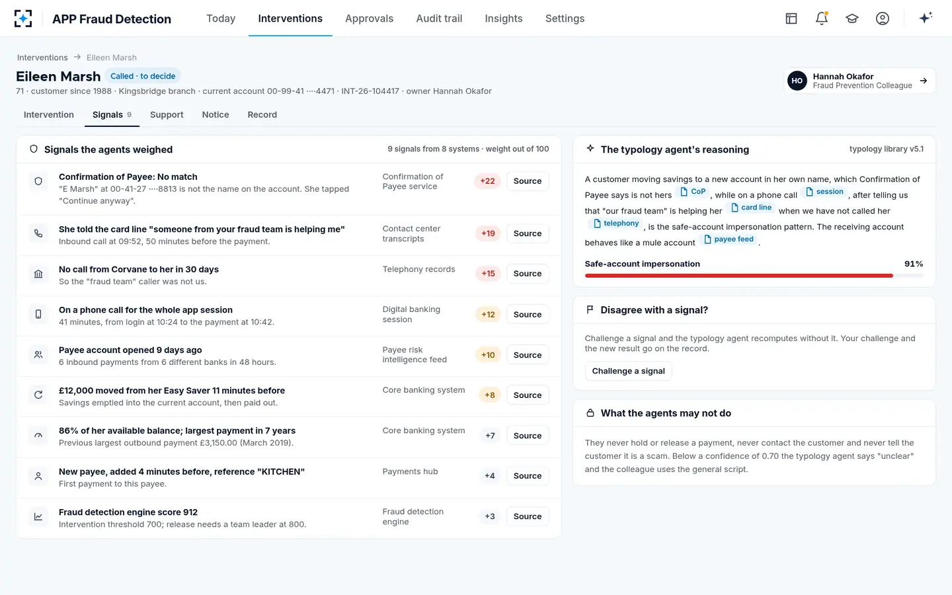View Source for Fraud detection engine score

528,516
